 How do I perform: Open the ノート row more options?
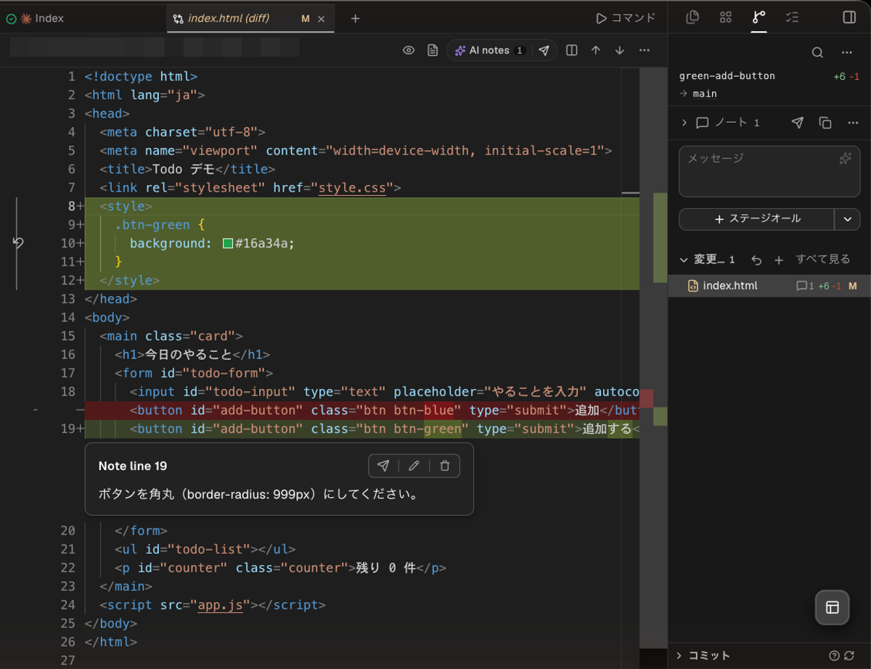click(853, 123)
